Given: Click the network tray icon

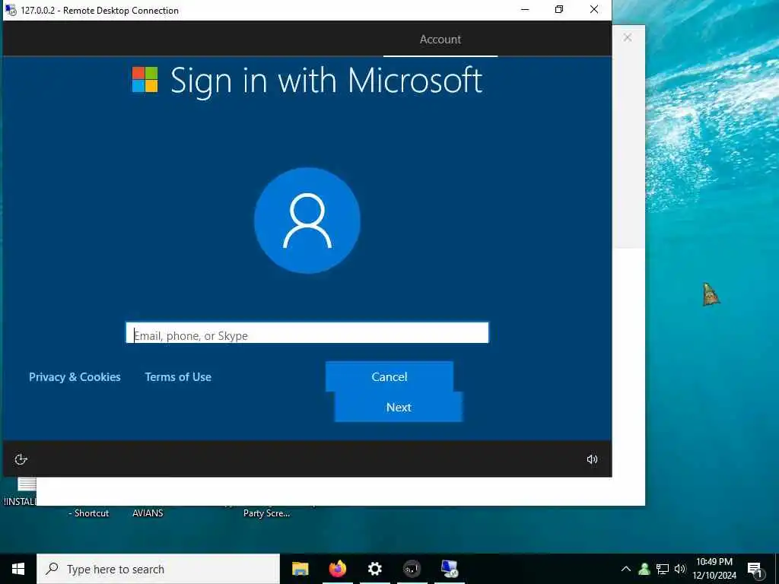Looking at the screenshot, I should tap(663, 569).
